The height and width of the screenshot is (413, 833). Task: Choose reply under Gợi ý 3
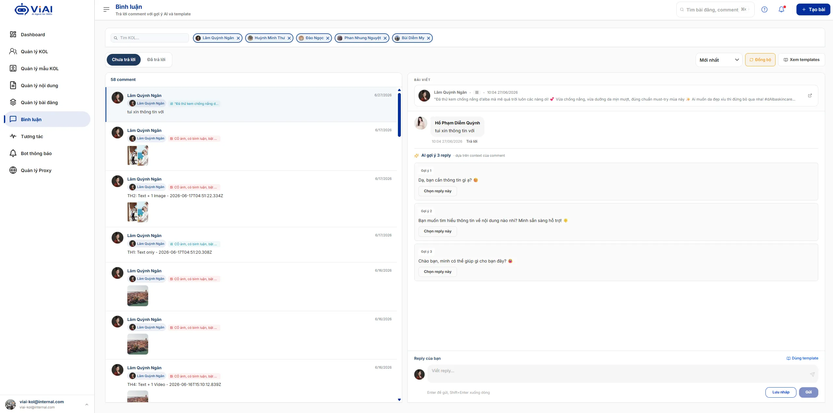pyautogui.click(x=437, y=272)
